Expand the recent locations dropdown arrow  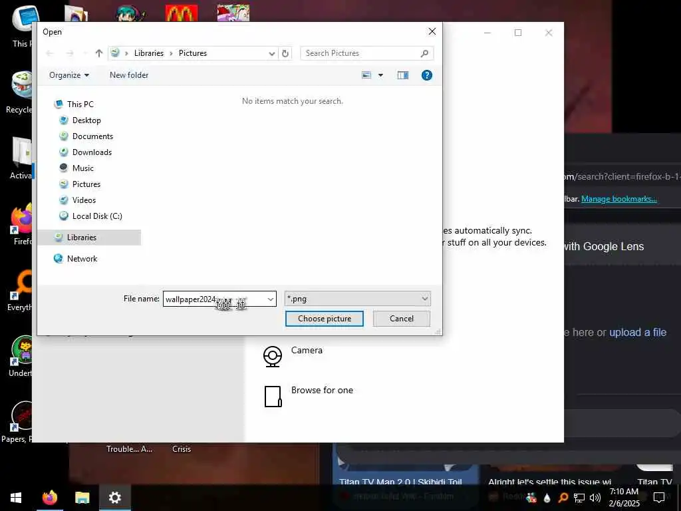tap(85, 53)
